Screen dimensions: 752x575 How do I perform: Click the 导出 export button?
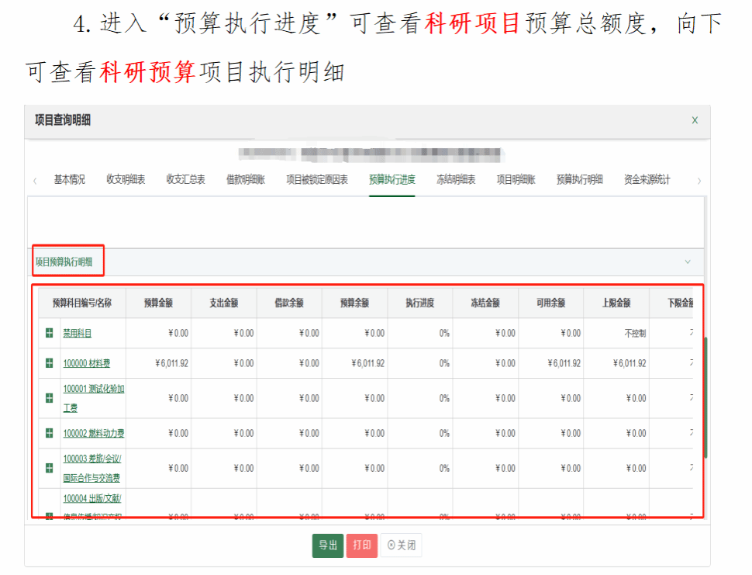click(x=328, y=546)
